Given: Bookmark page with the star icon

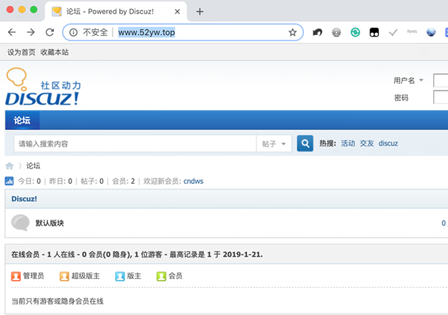Looking at the screenshot, I should tap(292, 32).
